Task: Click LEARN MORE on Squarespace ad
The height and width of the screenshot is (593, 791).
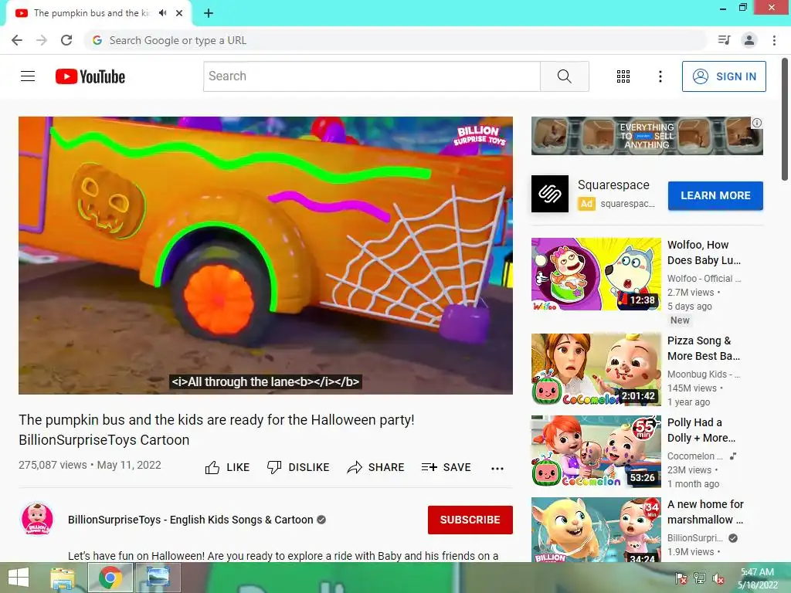Action: coord(715,195)
